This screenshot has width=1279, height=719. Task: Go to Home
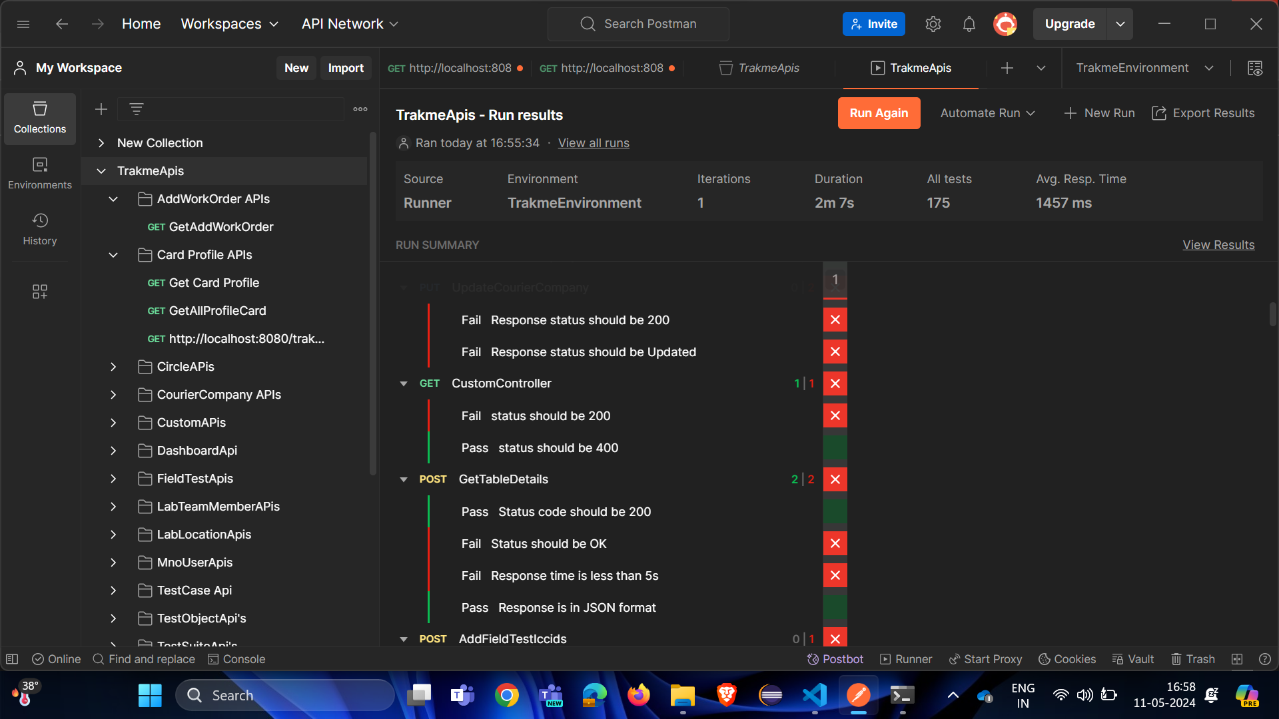[x=141, y=24]
